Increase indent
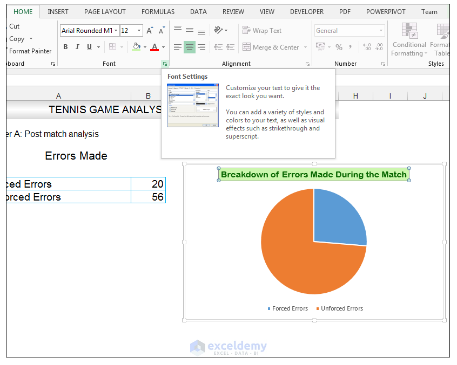Screen dimensions: 457x365 [230, 47]
